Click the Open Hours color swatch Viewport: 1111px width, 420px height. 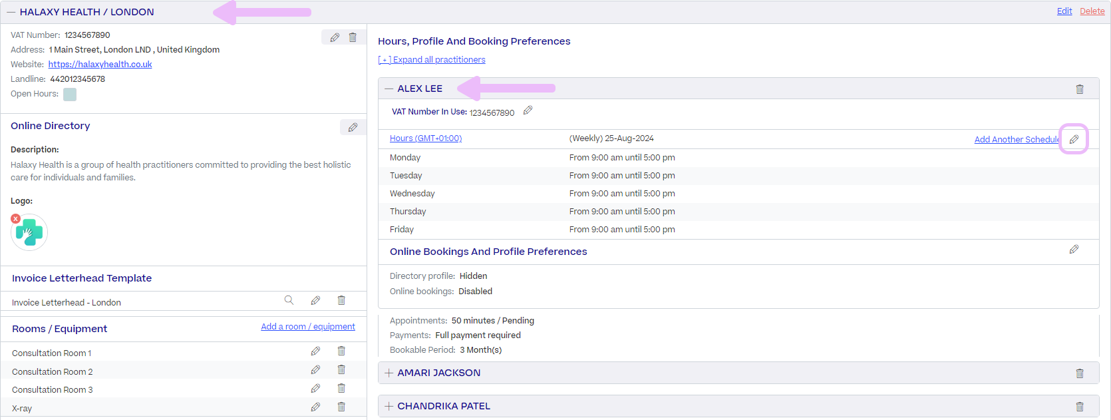[x=70, y=95]
